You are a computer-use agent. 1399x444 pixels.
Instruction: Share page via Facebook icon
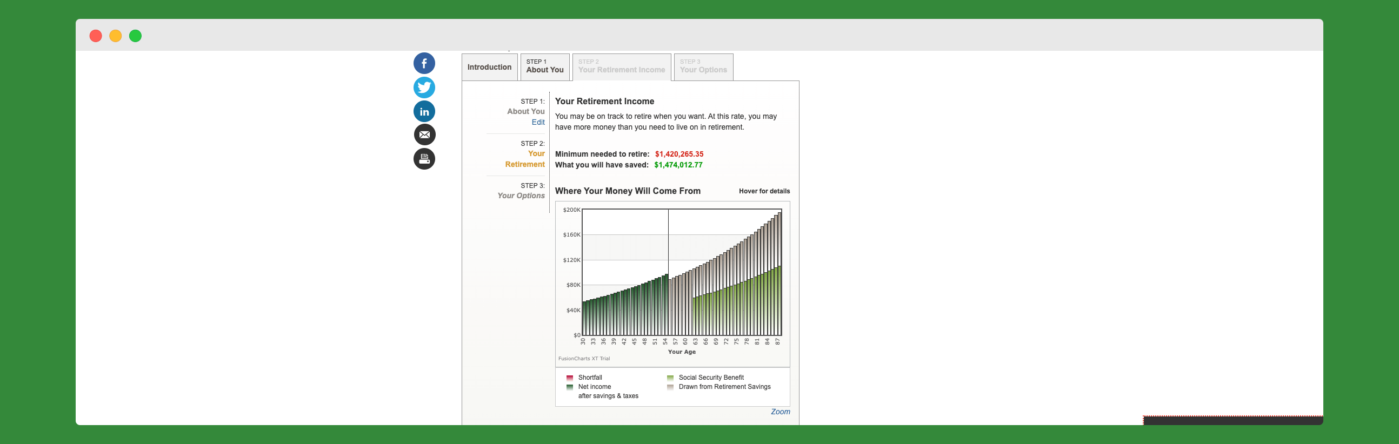pos(424,64)
